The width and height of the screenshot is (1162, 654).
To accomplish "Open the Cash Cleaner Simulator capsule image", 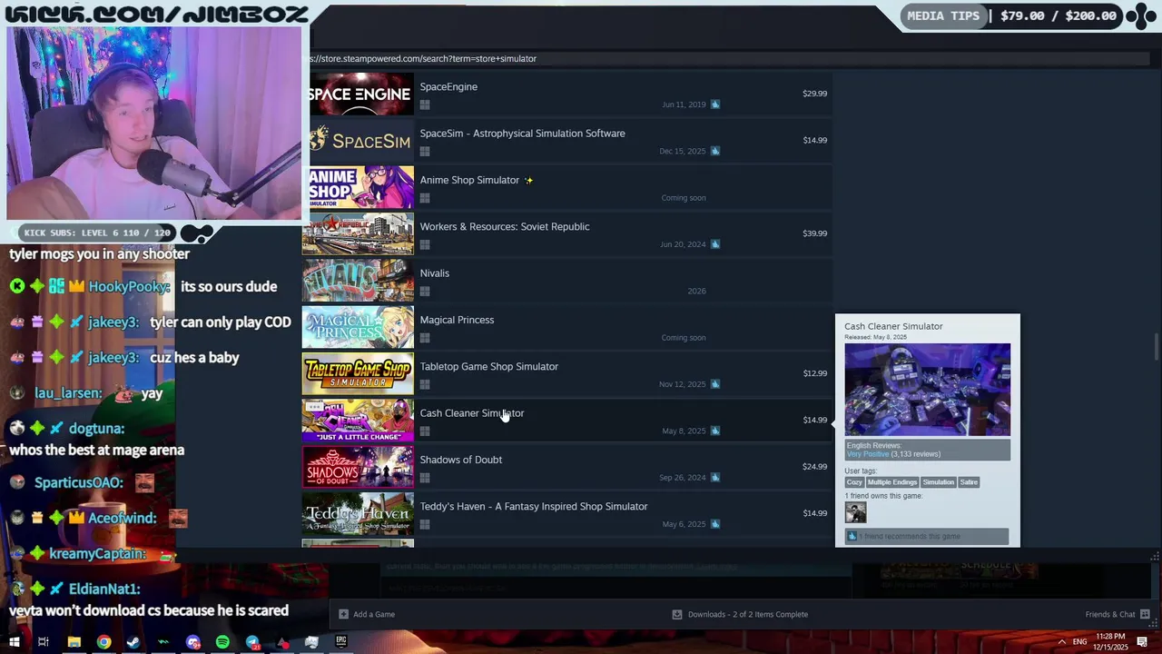I will click(x=358, y=421).
